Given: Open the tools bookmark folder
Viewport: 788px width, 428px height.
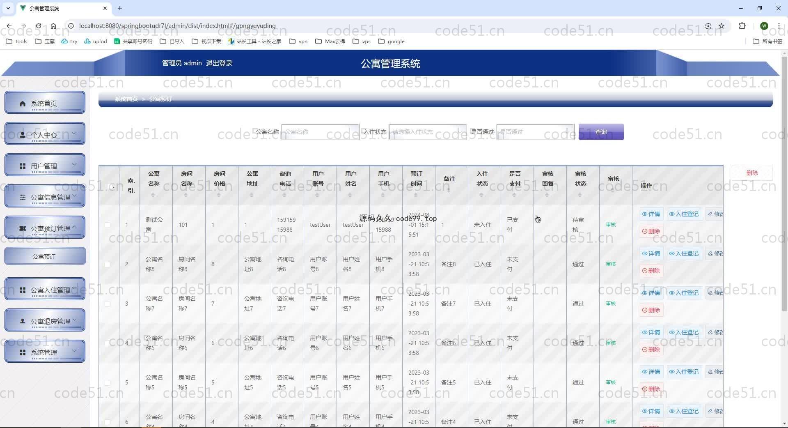Looking at the screenshot, I should pos(17,41).
